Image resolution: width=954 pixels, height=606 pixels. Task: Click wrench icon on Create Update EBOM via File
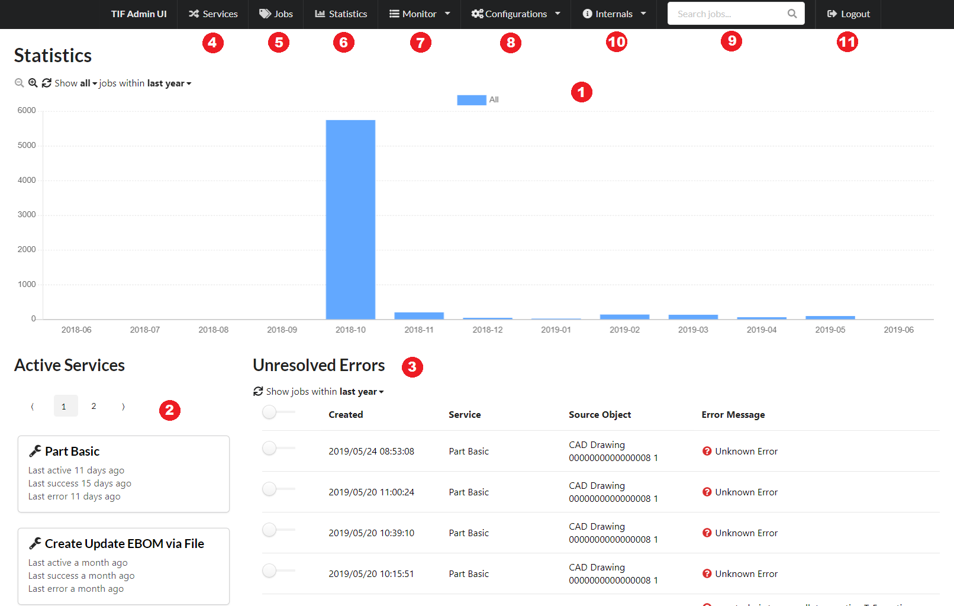tap(35, 544)
